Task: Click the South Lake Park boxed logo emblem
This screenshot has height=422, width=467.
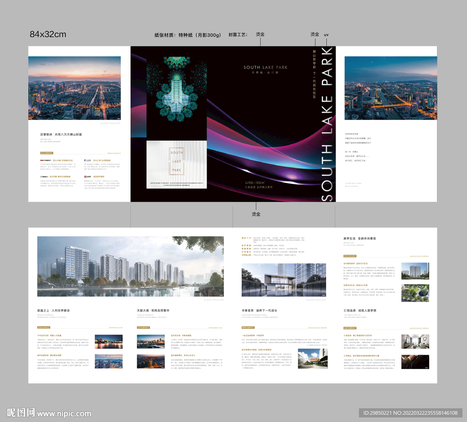Action: [176, 160]
